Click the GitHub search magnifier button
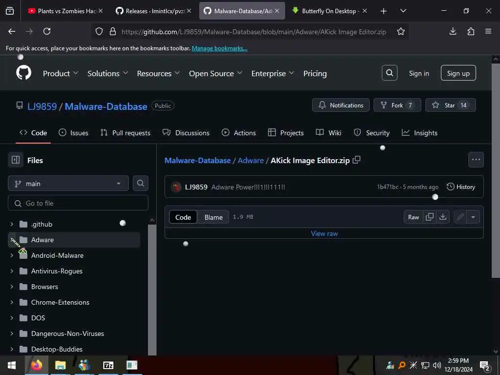Screen dimensions: 500x375 click(x=389, y=73)
